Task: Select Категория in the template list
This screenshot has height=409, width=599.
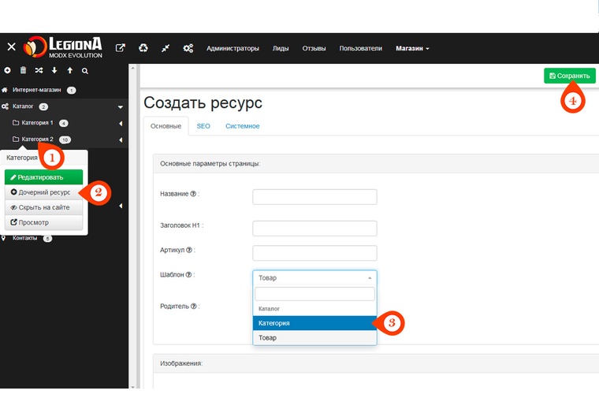Action: coord(314,323)
